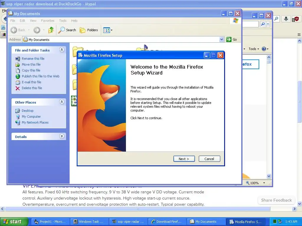Screen dimensions: 302x226
Task: Open Views dropdown in My Documents toolbar
Action: point(108,30)
